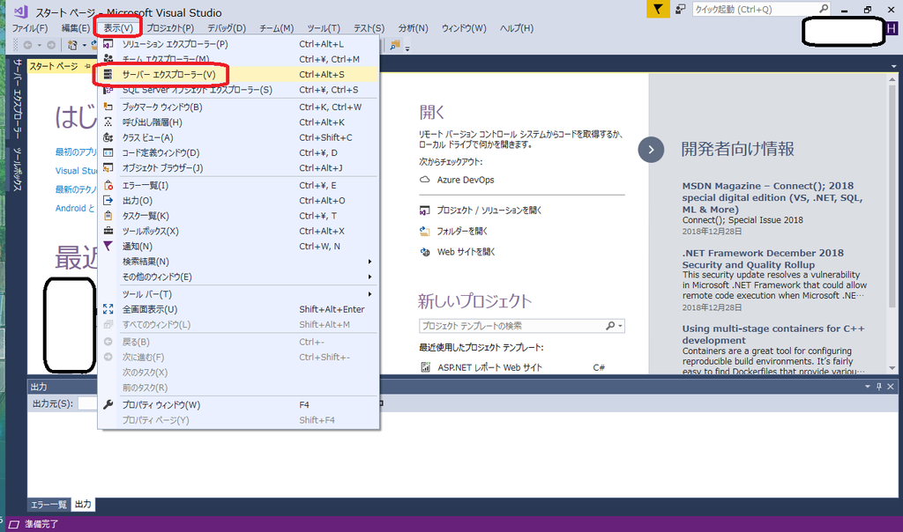Open the ヘルプ(H) menu

(x=517, y=28)
